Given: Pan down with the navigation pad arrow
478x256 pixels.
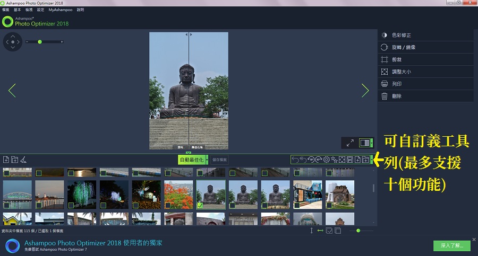Looking at the screenshot, I should (13, 48).
